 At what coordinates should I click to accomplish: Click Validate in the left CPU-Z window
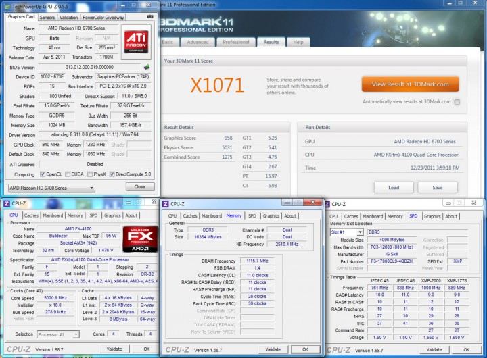pos(114,349)
